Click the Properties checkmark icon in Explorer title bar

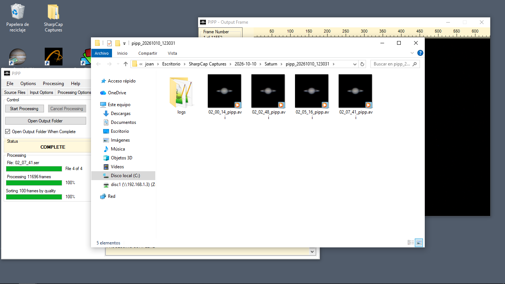coord(109,43)
